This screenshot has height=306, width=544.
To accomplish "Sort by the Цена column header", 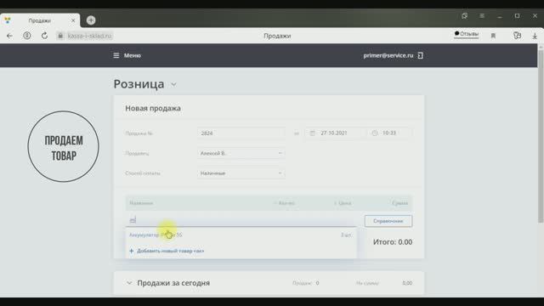I will click(343, 203).
